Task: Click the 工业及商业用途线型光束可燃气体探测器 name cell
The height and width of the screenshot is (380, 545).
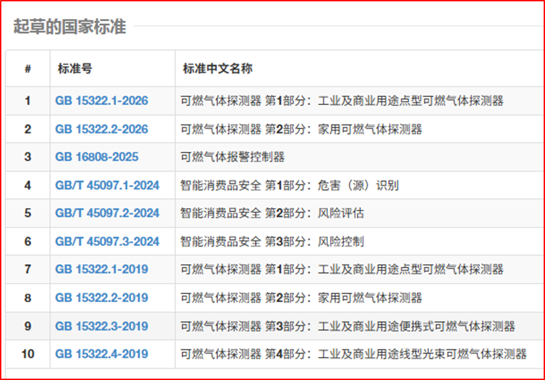Action: tap(353, 354)
